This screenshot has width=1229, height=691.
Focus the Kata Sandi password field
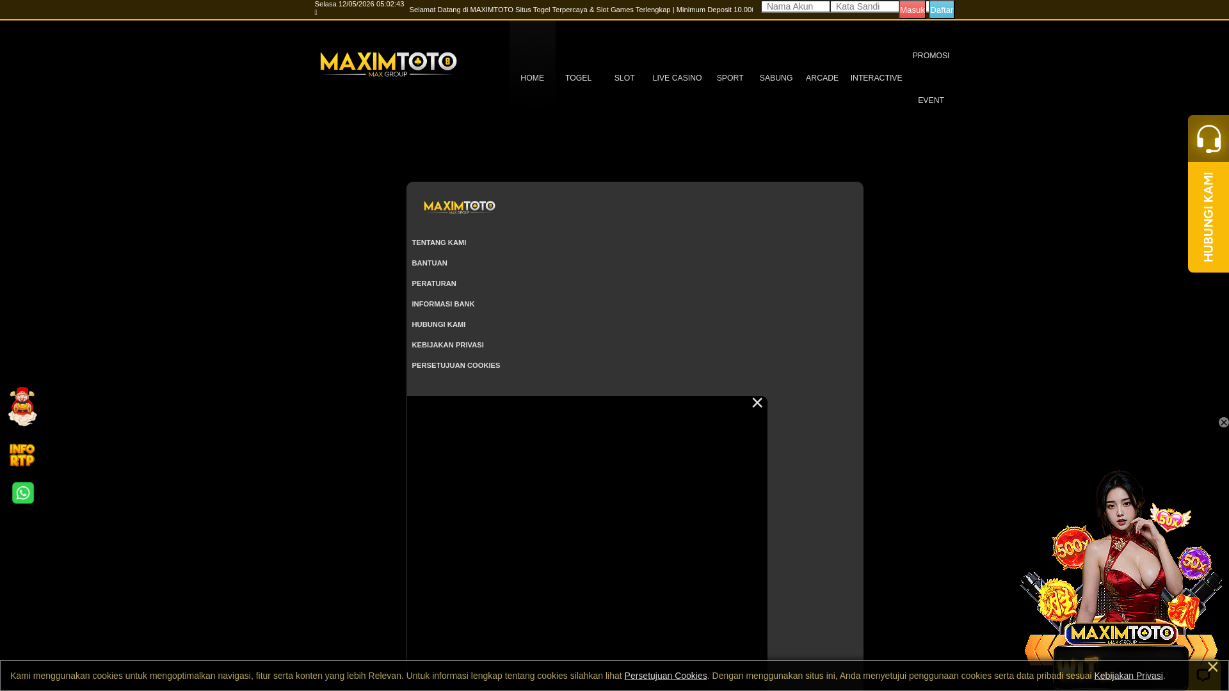(x=865, y=6)
